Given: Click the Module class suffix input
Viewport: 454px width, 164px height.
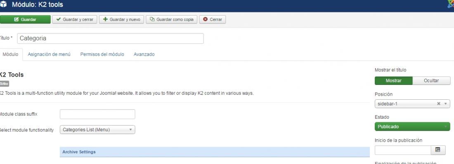Looking at the screenshot, I should [x=97, y=114].
